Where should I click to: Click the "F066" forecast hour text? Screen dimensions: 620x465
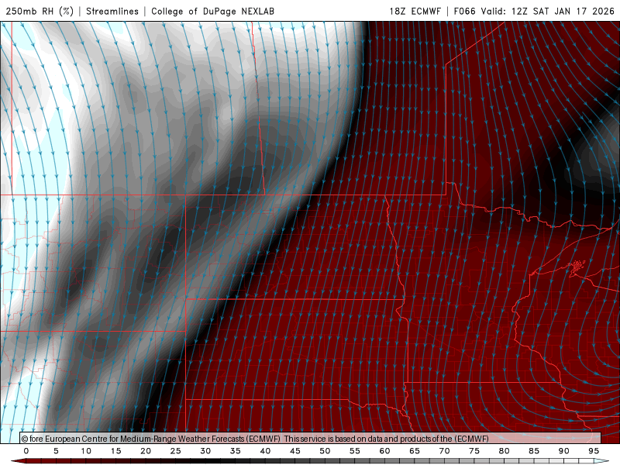click(x=464, y=11)
